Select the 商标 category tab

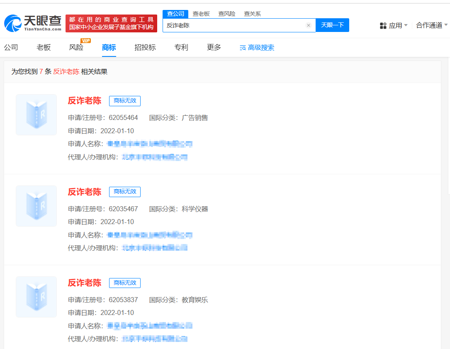click(x=109, y=47)
